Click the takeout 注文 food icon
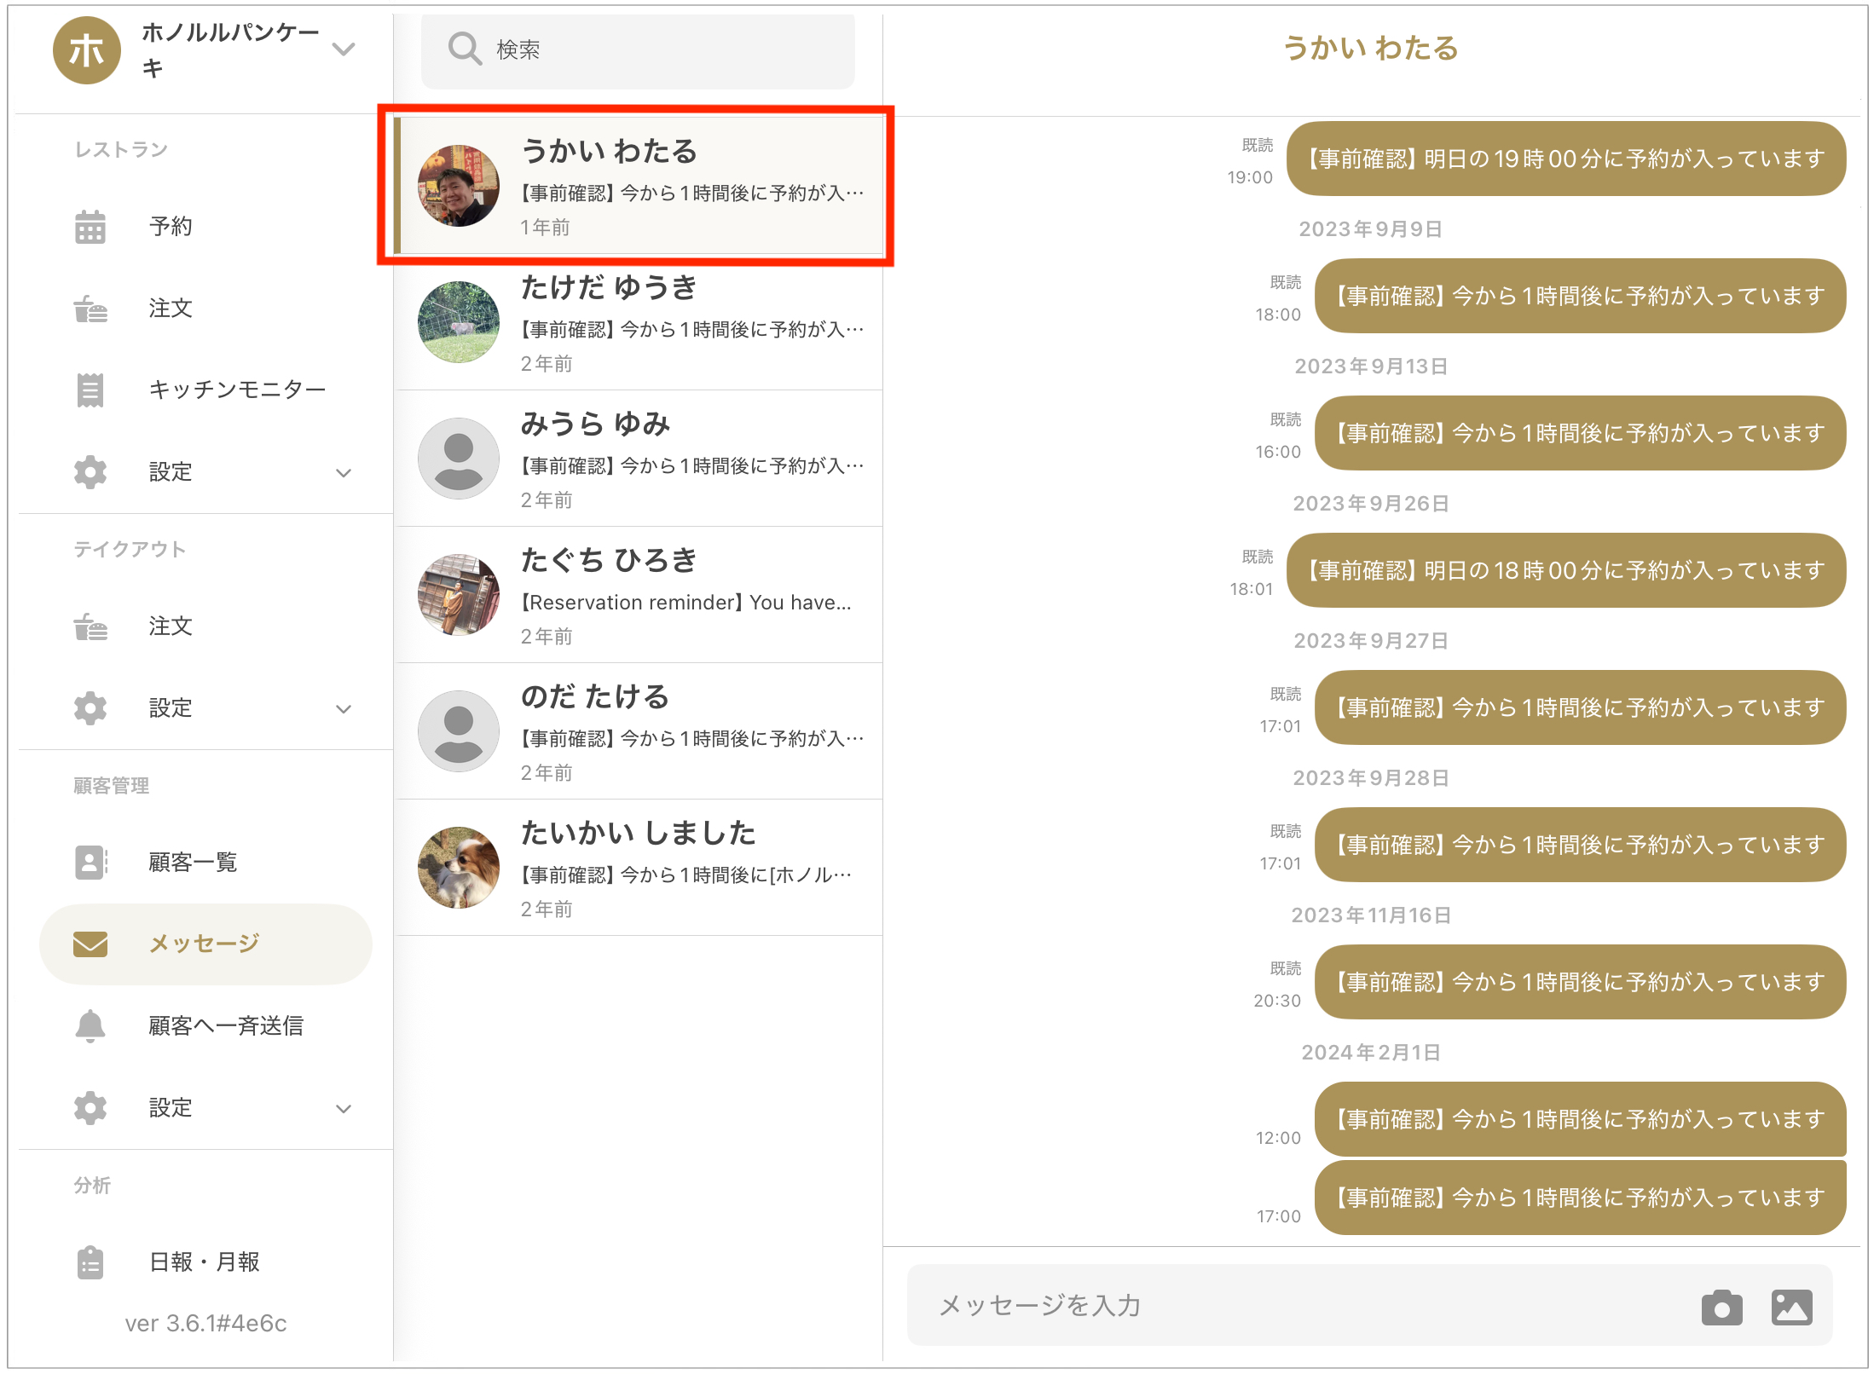Image resolution: width=1874 pixels, height=1374 pixels. [90, 626]
